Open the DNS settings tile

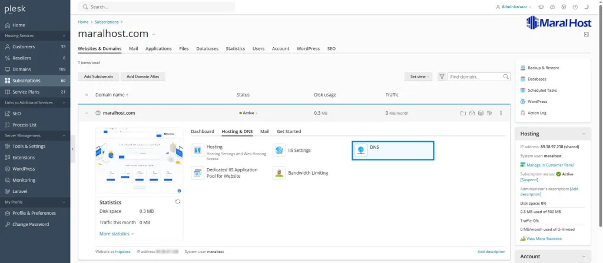pos(393,151)
